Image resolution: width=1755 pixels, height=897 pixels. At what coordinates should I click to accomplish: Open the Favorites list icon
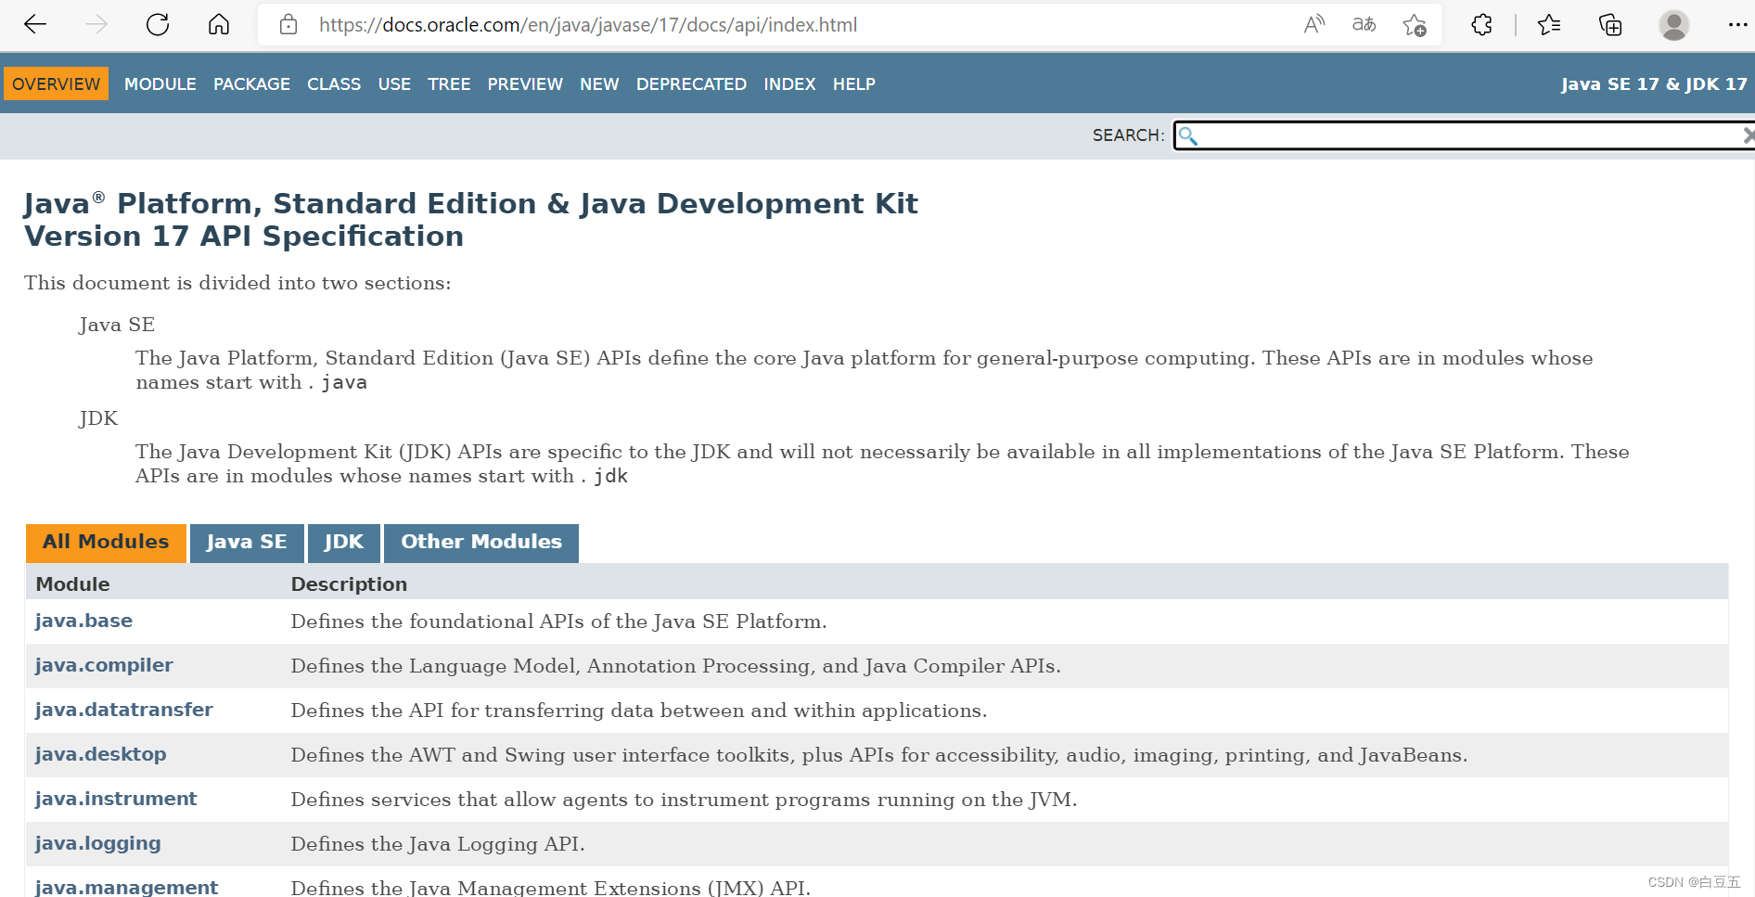(1549, 25)
